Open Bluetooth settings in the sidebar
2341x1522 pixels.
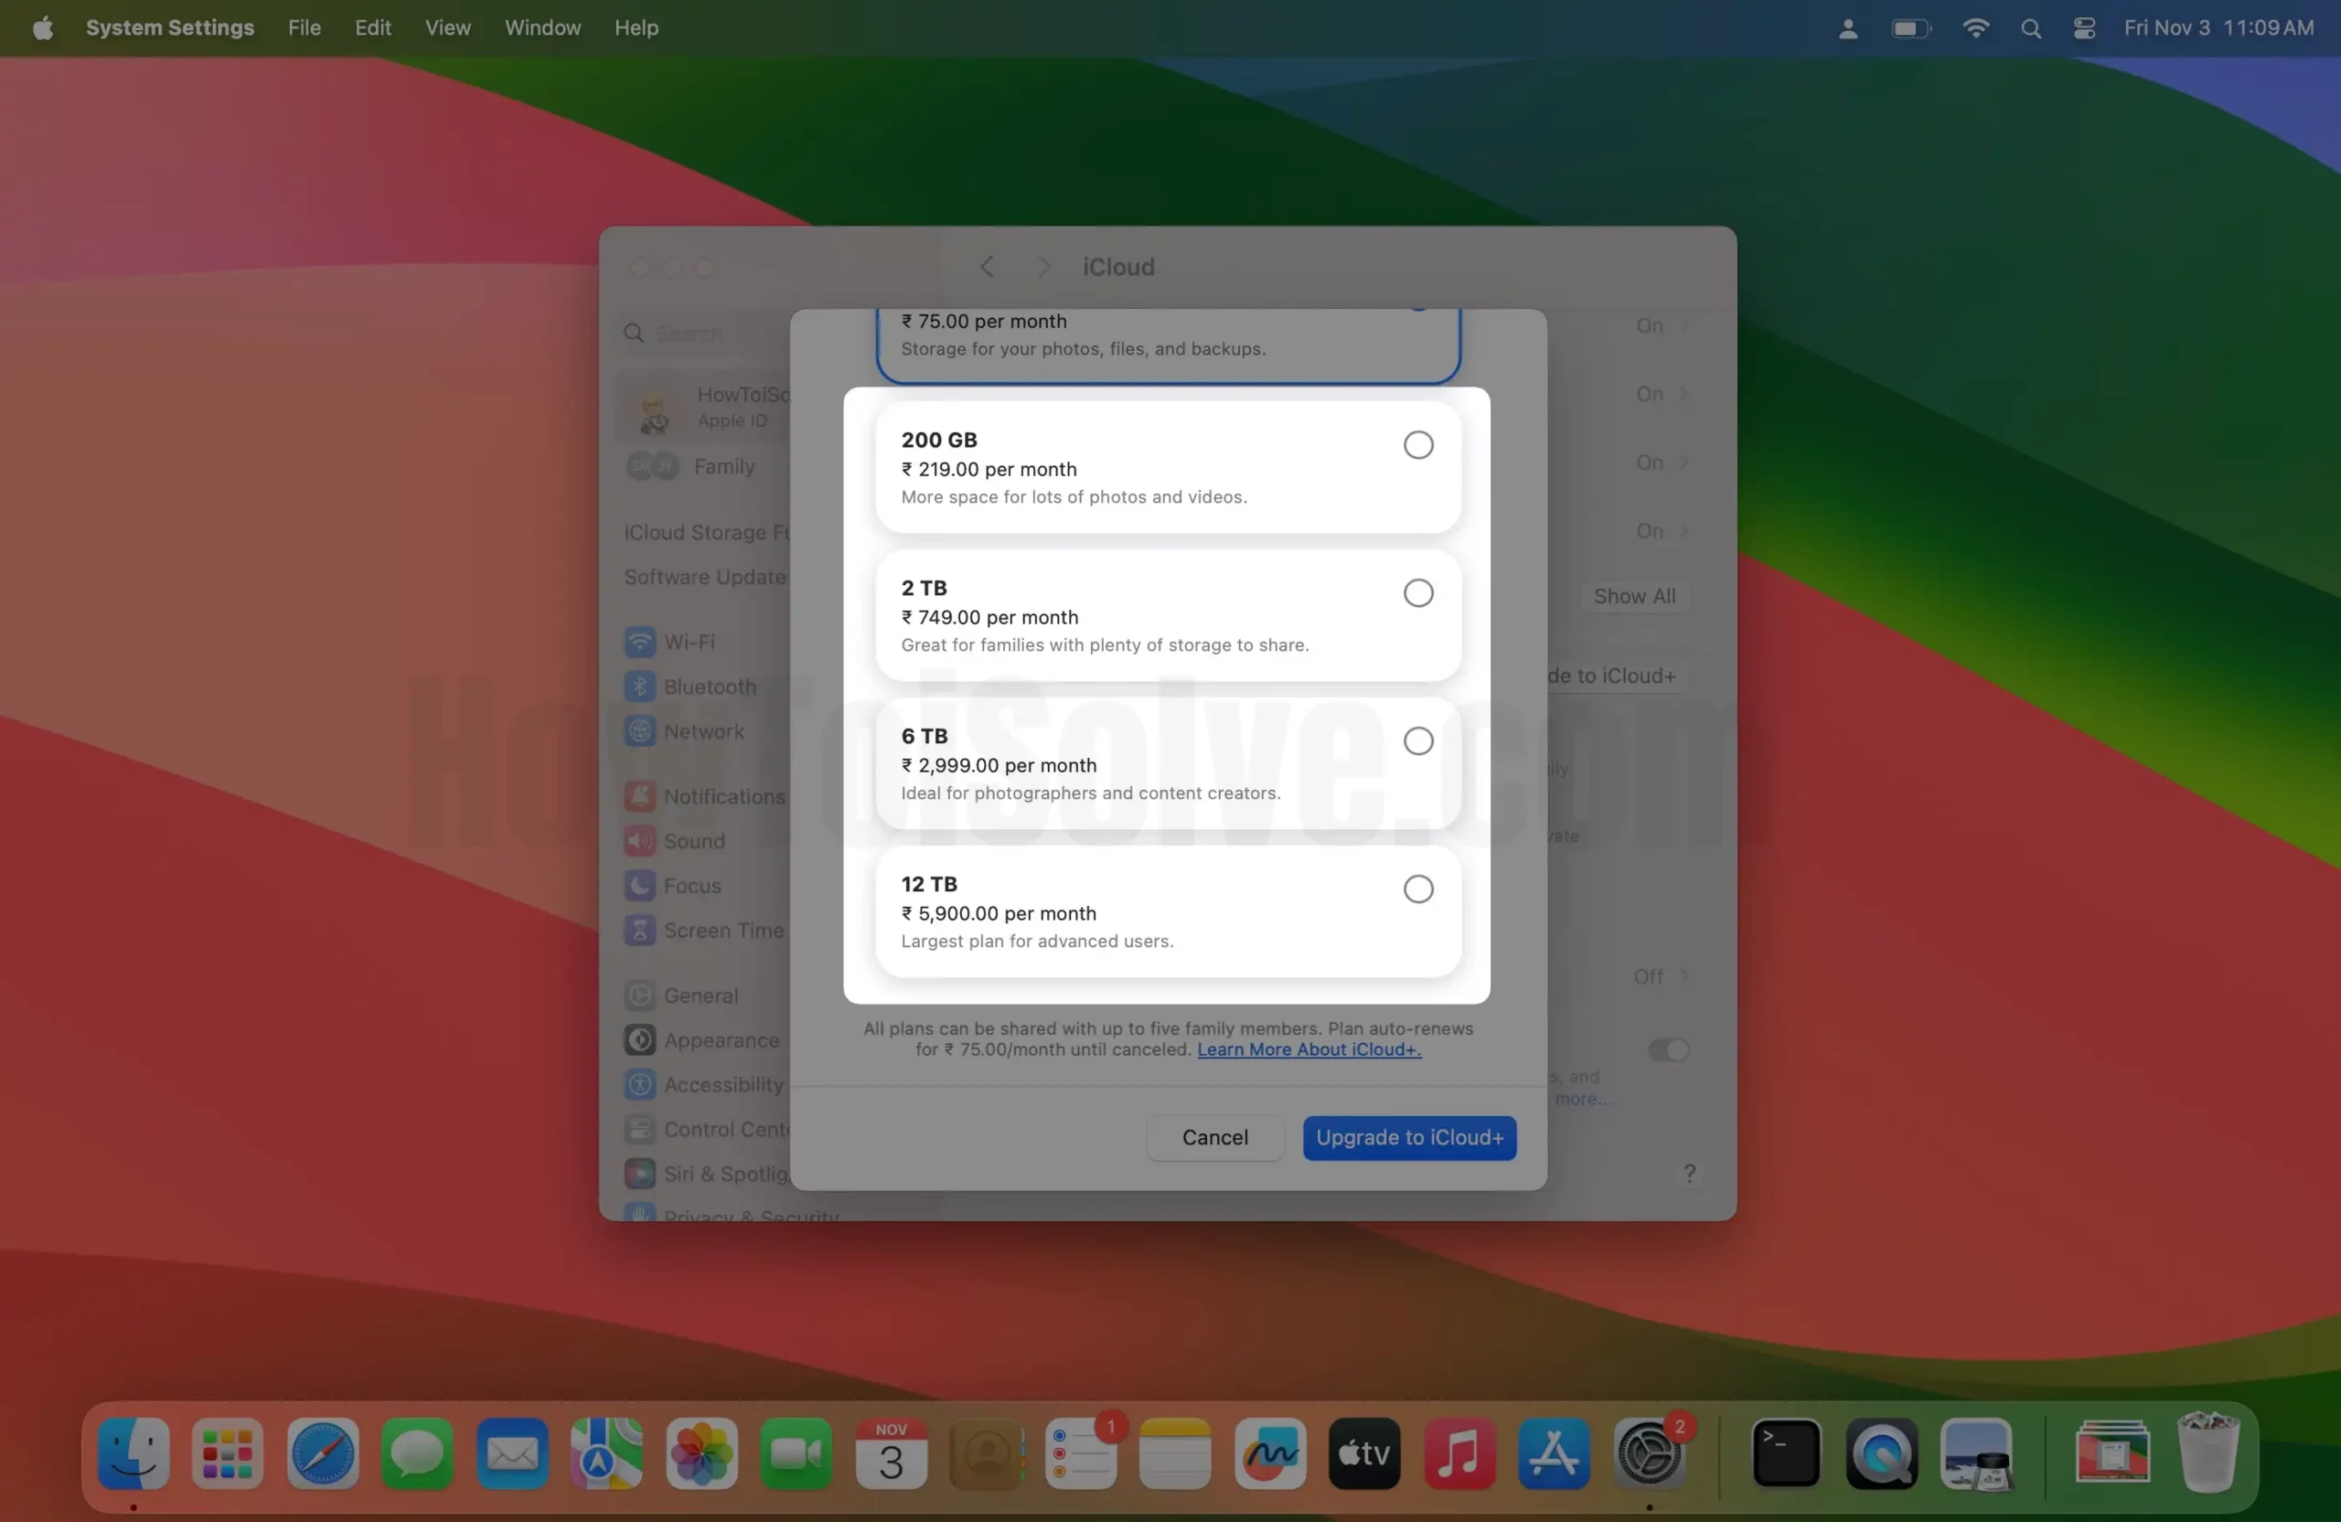(711, 686)
